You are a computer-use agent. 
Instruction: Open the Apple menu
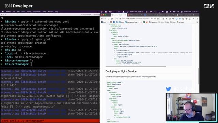click(3, 12)
